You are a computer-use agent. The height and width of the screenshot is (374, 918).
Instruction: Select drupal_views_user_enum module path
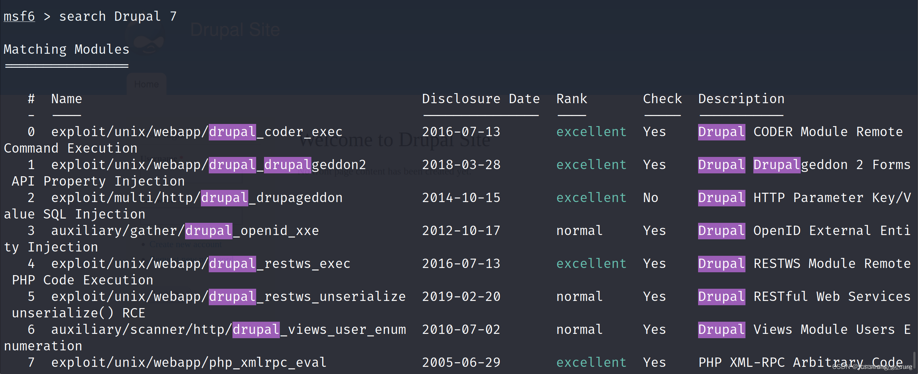pyautogui.click(x=229, y=330)
